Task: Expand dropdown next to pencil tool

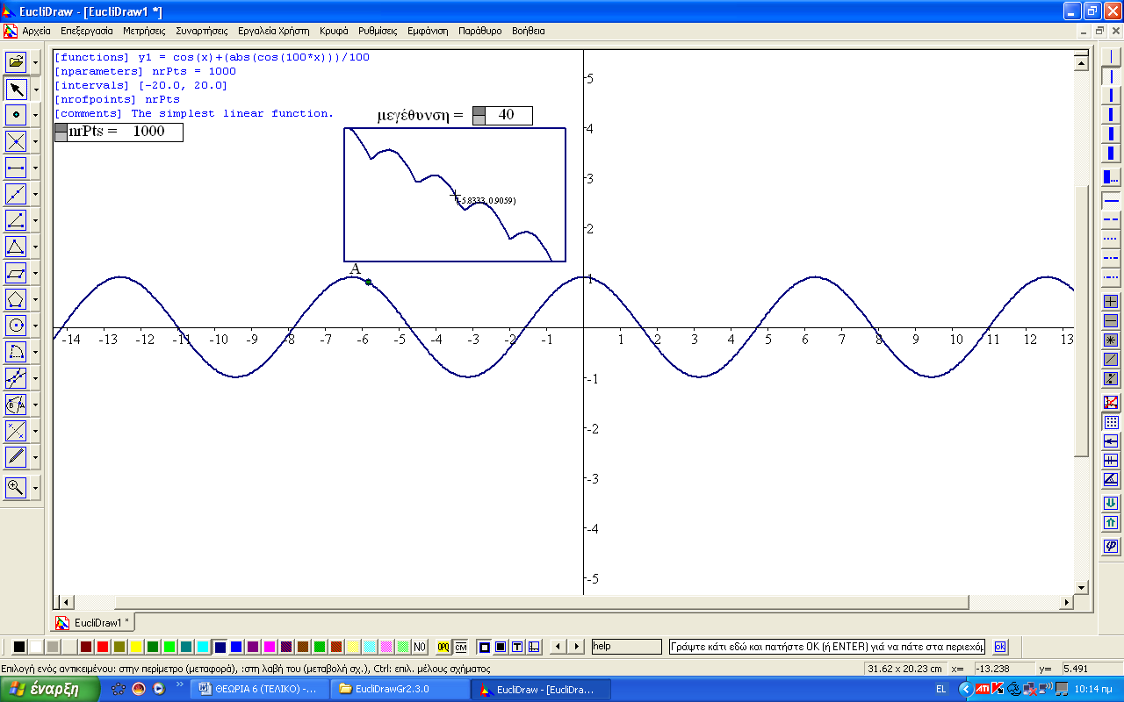Action: point(35,458)
